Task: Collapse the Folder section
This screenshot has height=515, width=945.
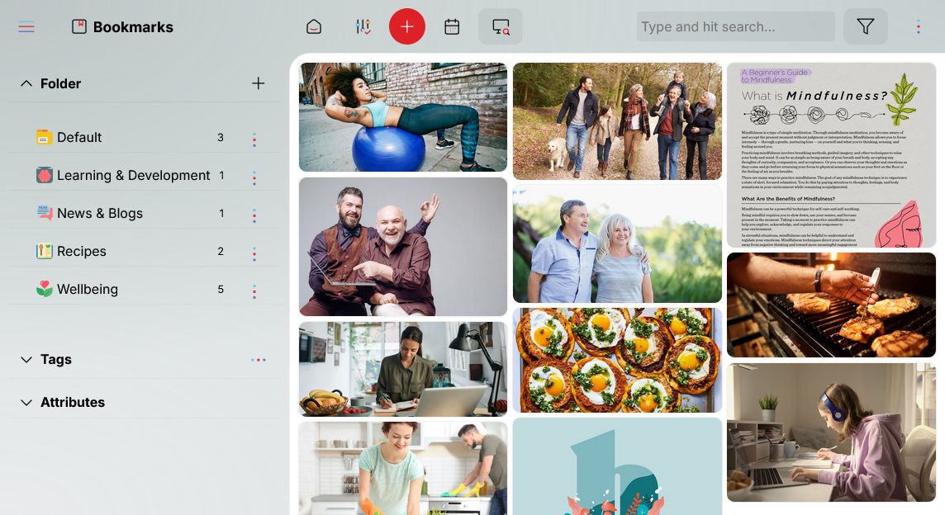Action: tap(26, 83)
